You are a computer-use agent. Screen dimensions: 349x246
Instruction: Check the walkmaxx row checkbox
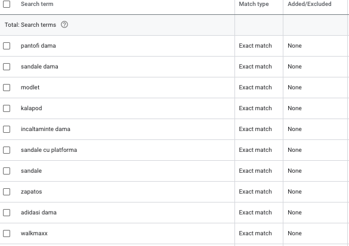click(7, 233)
